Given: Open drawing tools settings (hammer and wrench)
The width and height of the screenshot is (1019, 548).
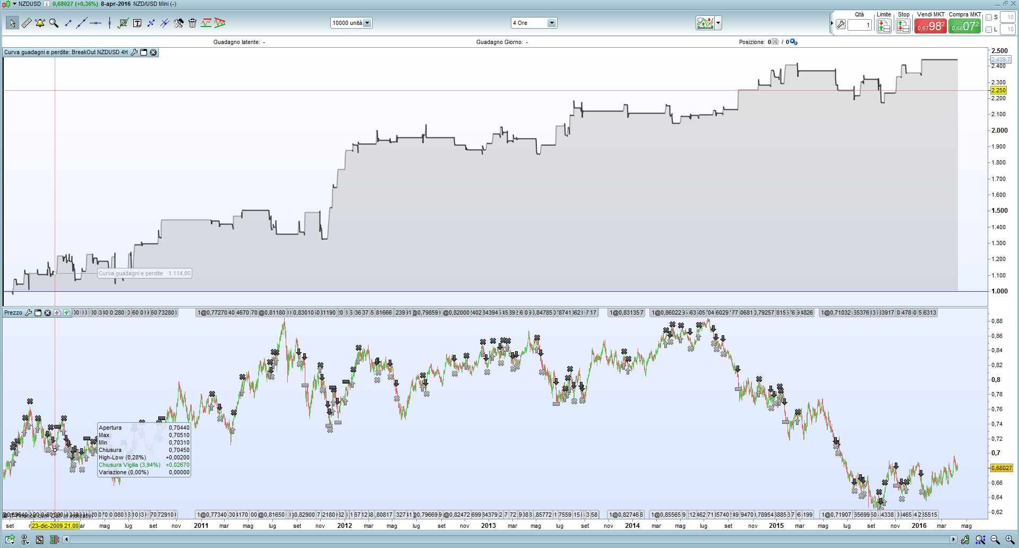Looking at the screenshot, I should pos(178,23).
